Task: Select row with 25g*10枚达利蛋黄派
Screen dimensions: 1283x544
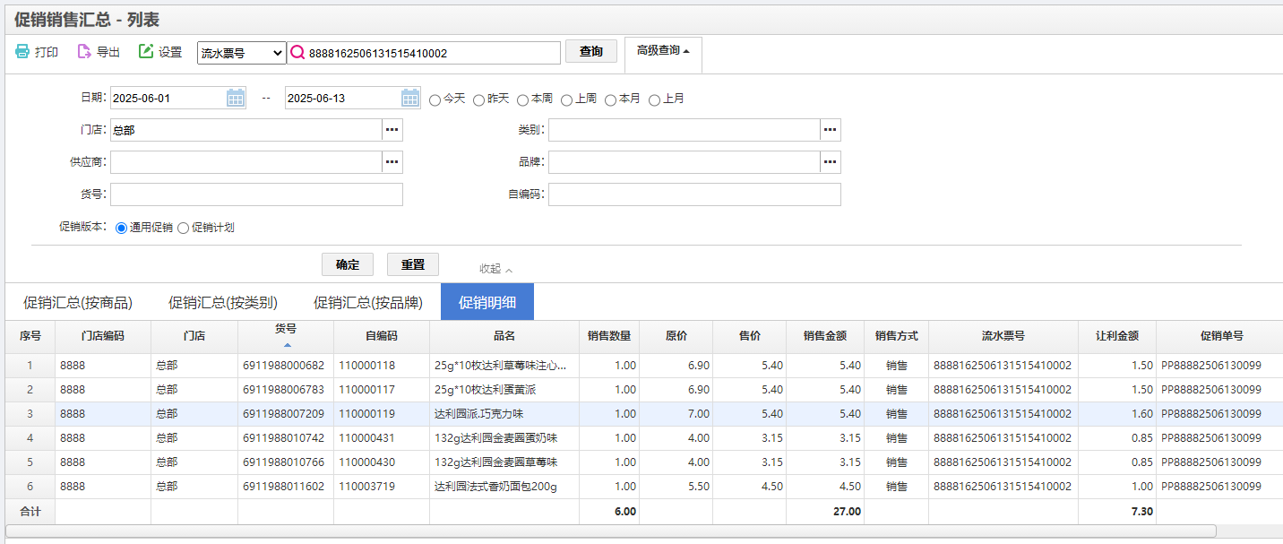Action: point(644,390)
